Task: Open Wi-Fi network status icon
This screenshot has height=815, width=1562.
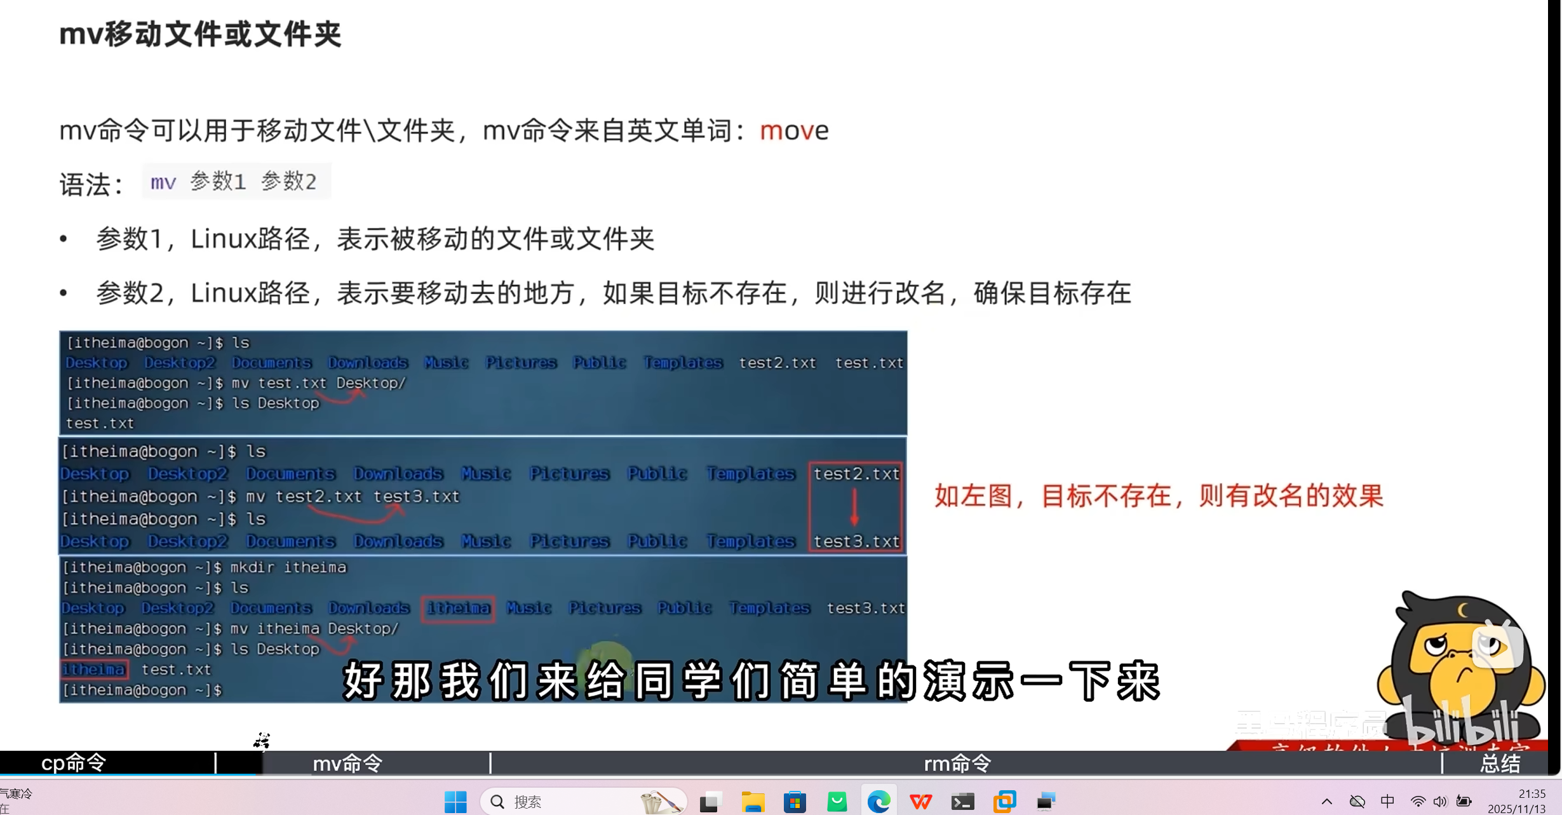Action: pos(1418,802)
